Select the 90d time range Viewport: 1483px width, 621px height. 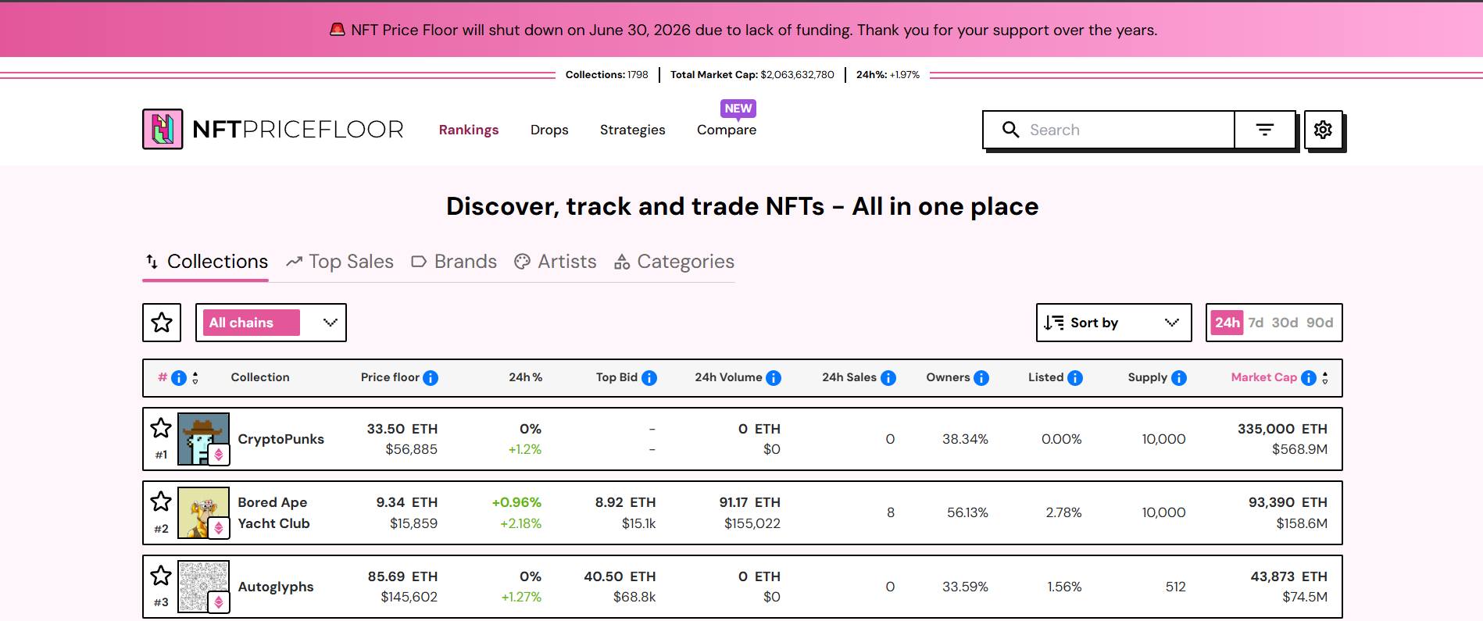[1320, 323]
